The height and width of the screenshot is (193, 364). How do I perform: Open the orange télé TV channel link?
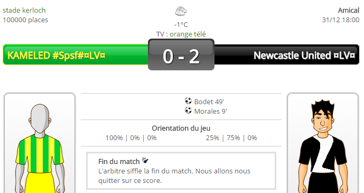[188, 34]
